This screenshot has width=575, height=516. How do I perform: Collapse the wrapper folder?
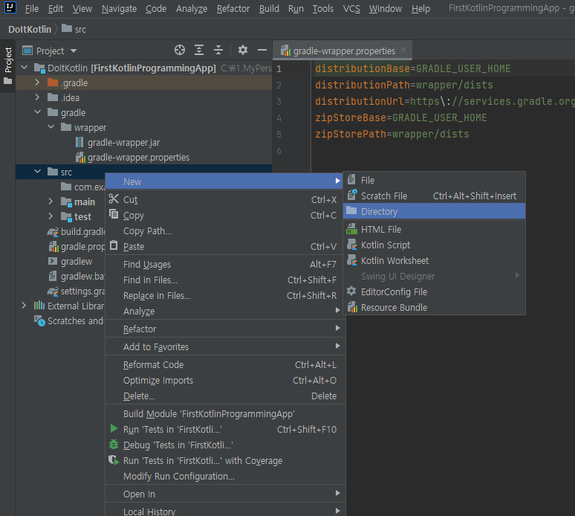click(x=51, y=127)
